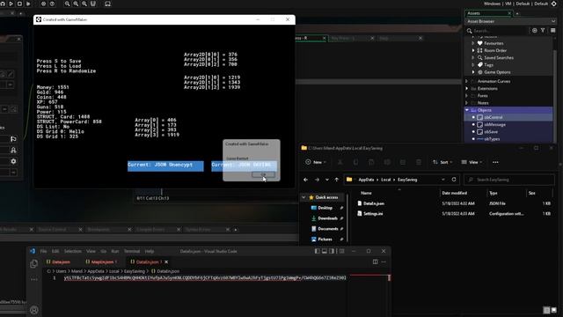Open Accounts icon in VS Code activity bar
This screenshot has width=563, height=317.
pos(33,310)
